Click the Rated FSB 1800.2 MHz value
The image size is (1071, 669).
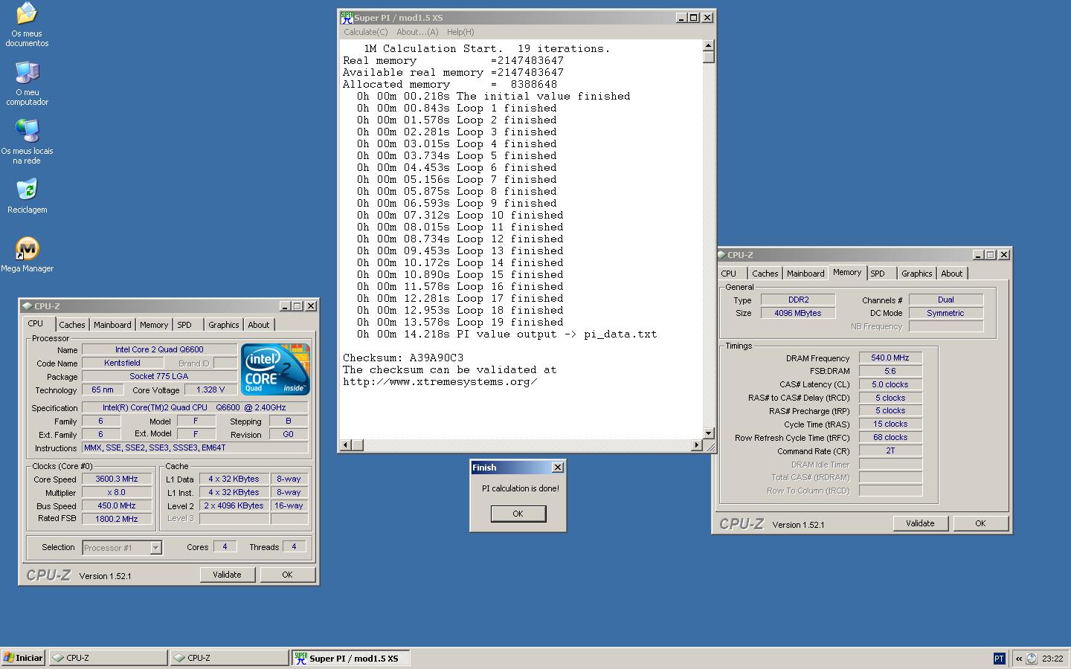(117, 519)
